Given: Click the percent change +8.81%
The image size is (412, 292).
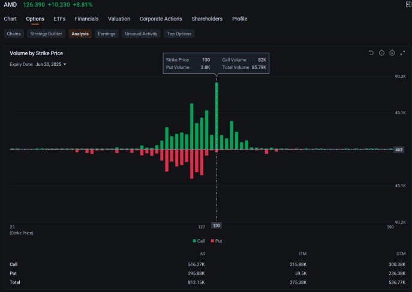Looking at the screenshot, I should 83,4.
